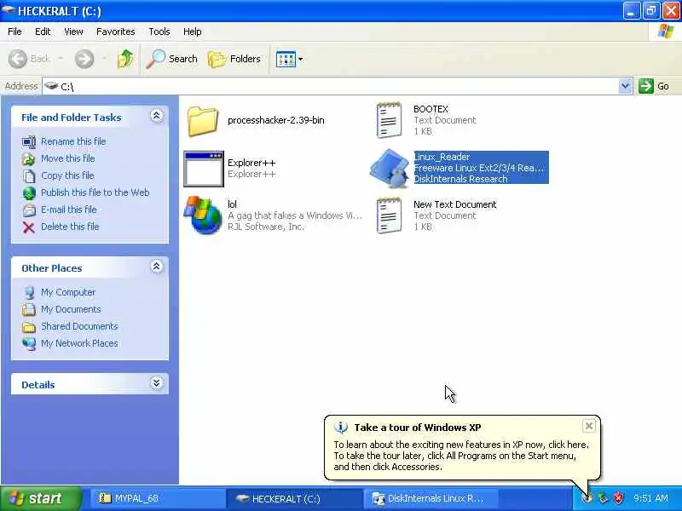Click Move this file link
682x511 pixels.
point(68,158)
